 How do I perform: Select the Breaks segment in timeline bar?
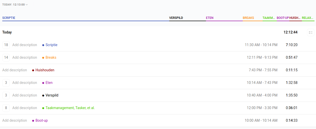252,18
